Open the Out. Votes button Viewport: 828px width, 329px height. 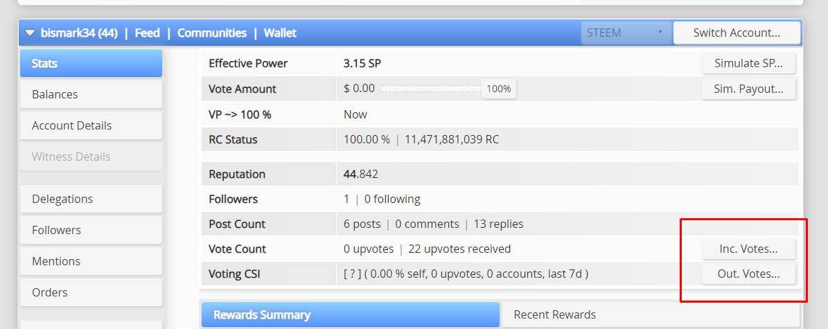(x=748, y=274)
